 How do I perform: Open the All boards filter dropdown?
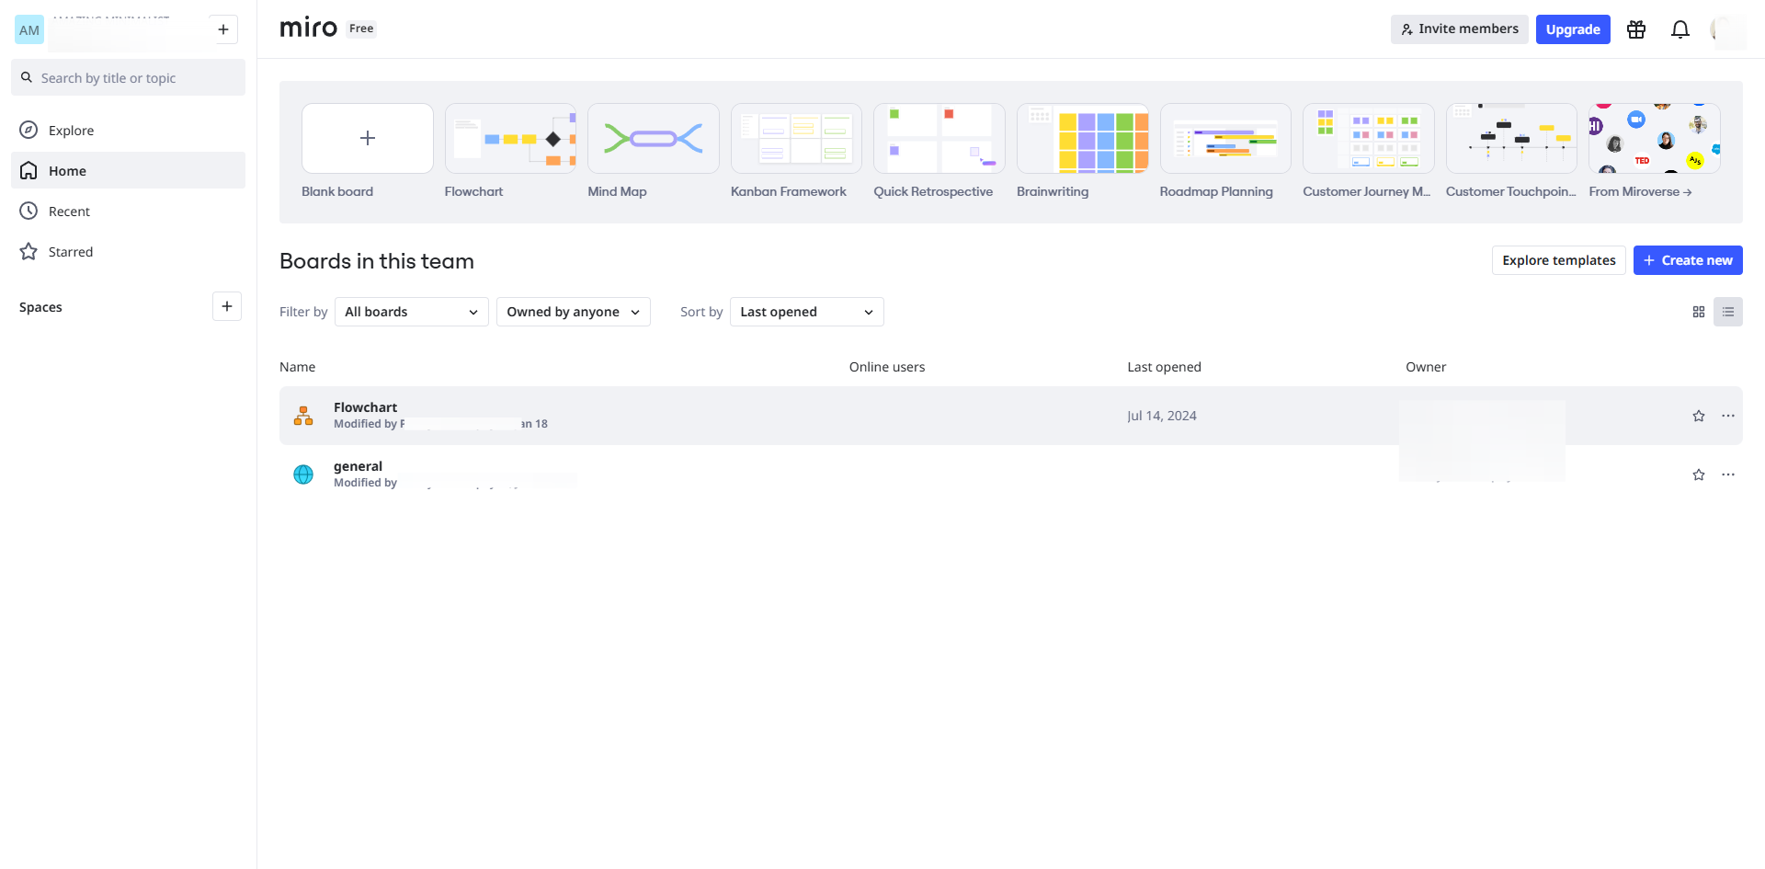click(412, 312)
